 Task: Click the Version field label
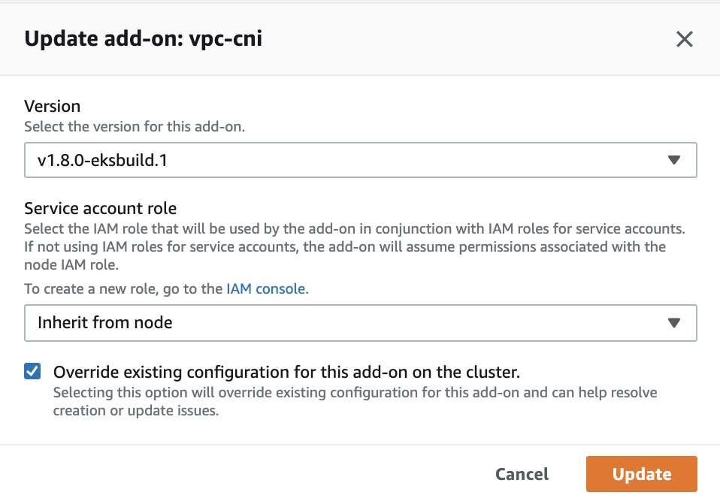point(52,106)
